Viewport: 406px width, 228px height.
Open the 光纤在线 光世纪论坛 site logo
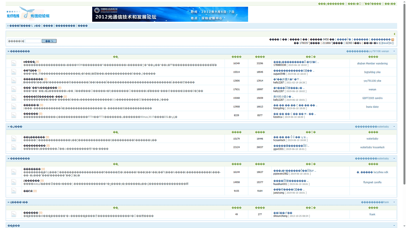click(28, 14)
